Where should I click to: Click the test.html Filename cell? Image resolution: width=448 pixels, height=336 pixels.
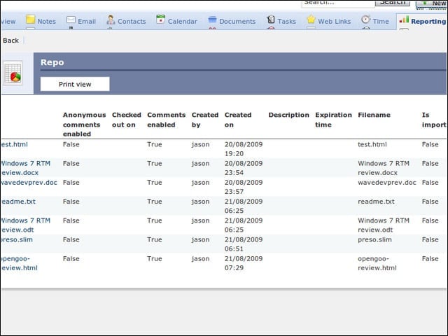coord(372,145)
